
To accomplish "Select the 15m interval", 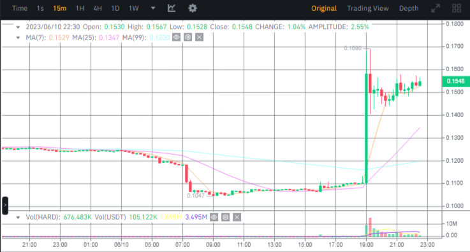I will tap(60, 8).
